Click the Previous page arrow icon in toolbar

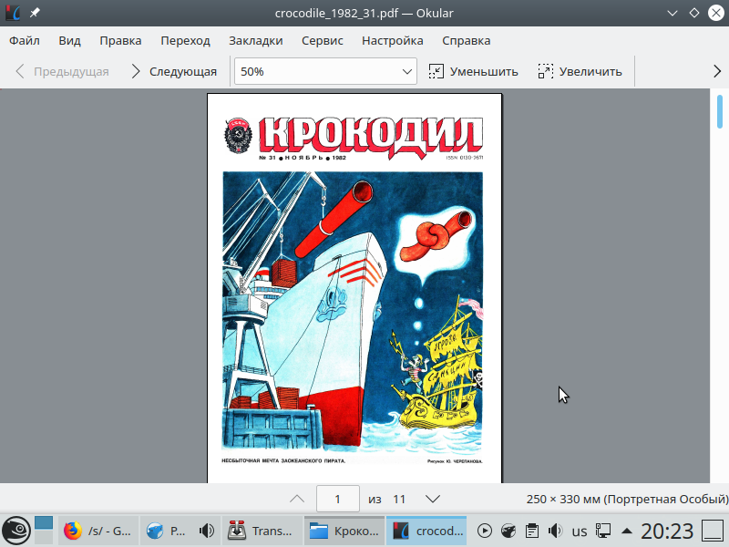[19, 71]
